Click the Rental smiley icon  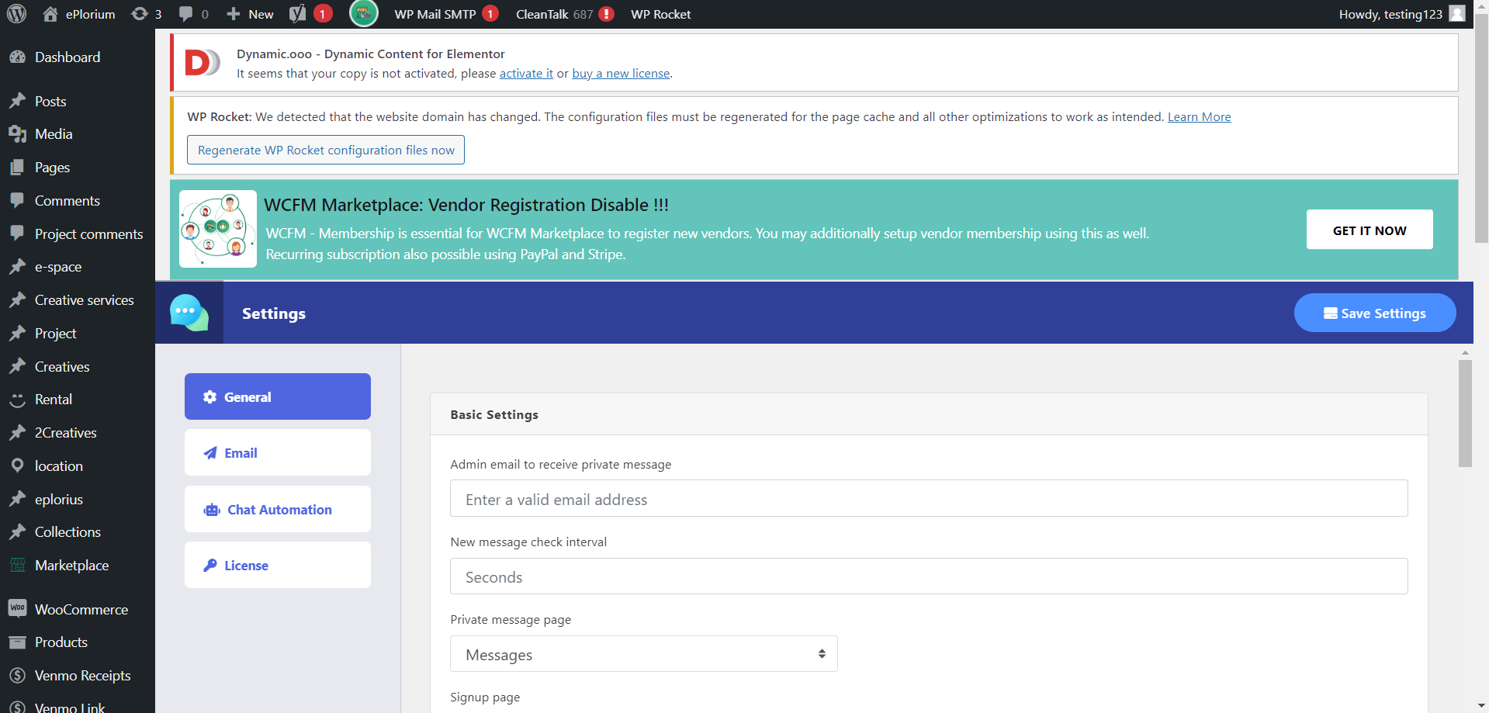click(17, 400)
